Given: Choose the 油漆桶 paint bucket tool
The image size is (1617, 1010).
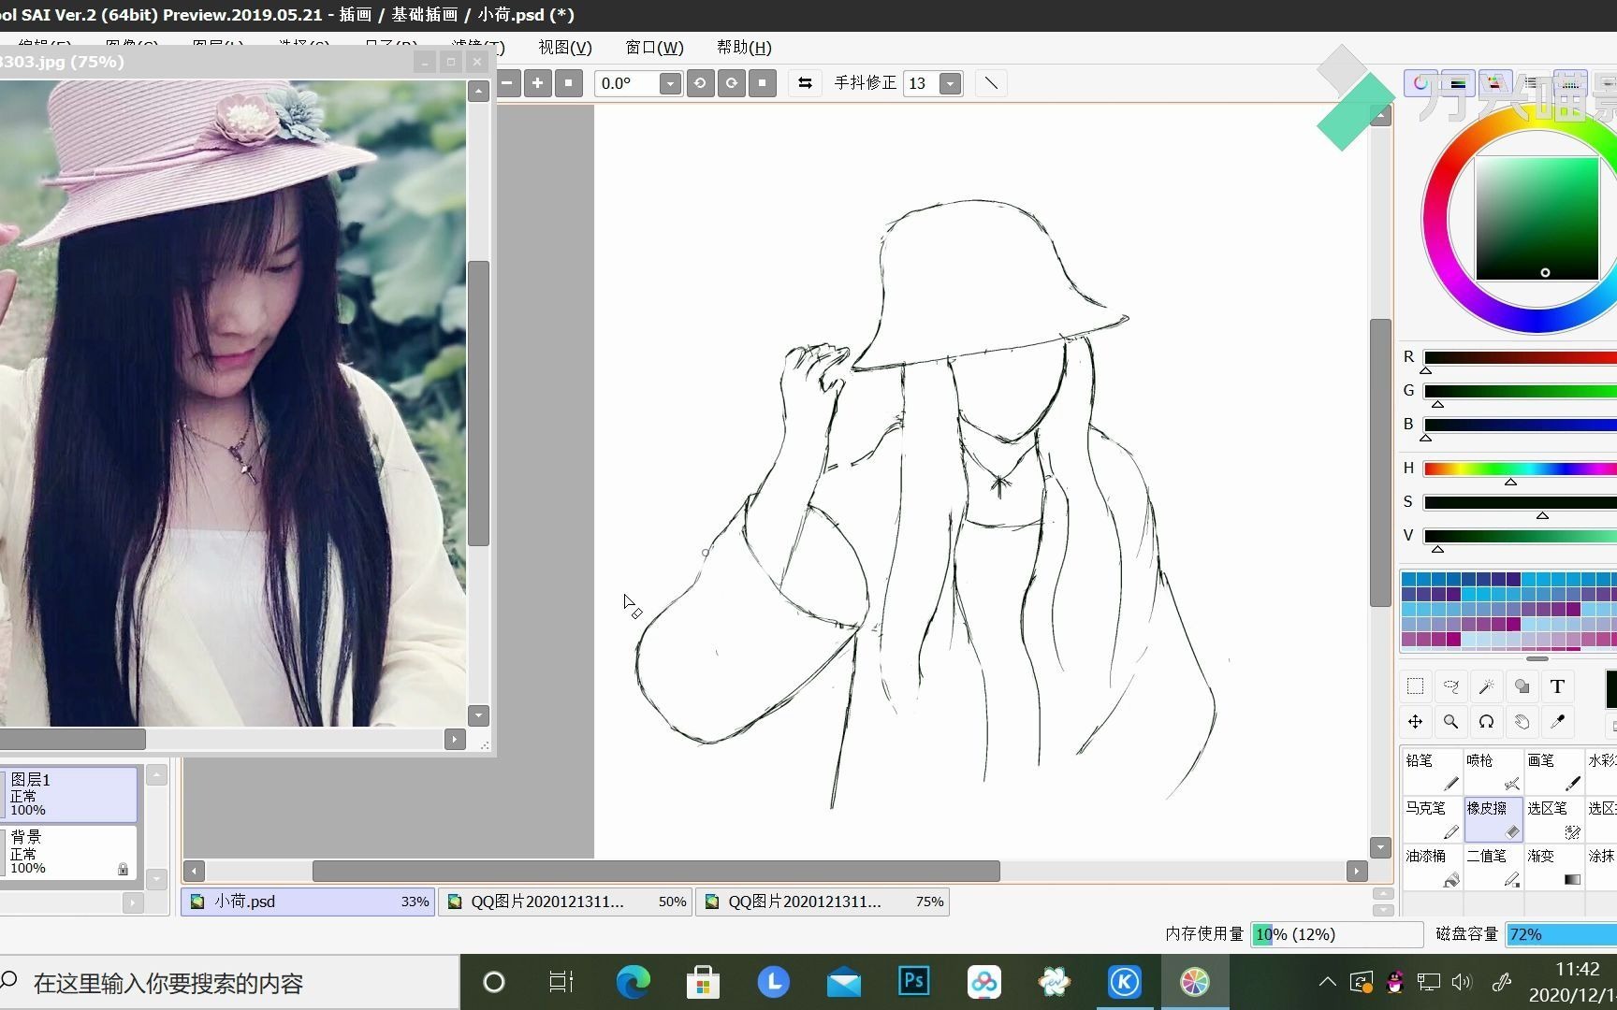Looking at the screenshot, I should [1432, 867].
